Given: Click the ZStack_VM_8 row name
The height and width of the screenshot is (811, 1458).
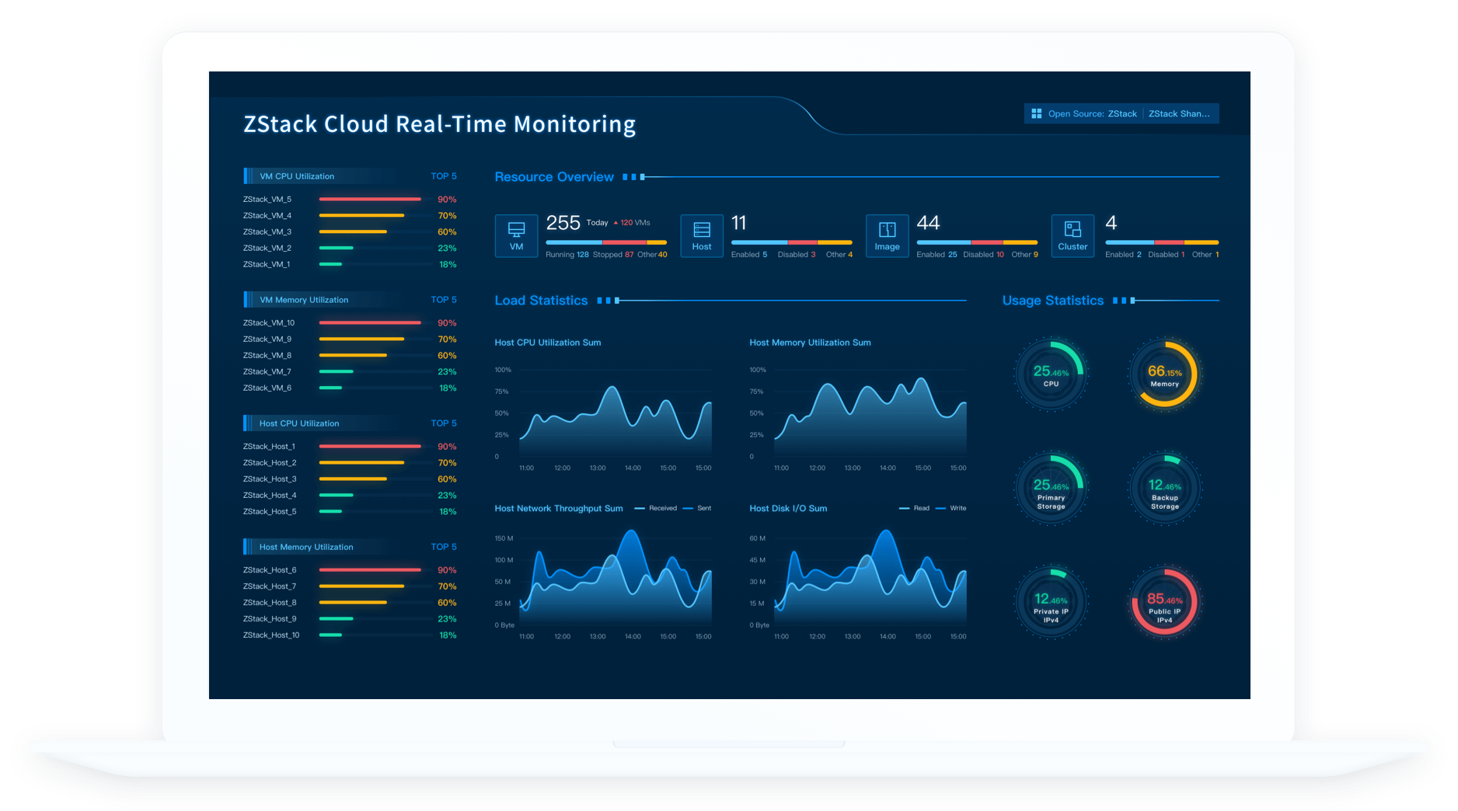Looking at the screenshot, I should pyautogui.click(x=267, y=356).
